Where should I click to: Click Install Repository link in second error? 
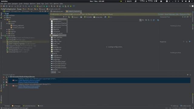[x=29, y=86]
